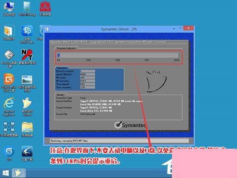This screenshot has width=237, height=178.
Task: Click the 'Progress Indicator' label
Action: tap(66, 48)
